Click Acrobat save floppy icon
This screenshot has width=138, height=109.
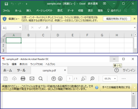[x=6, y=79]
